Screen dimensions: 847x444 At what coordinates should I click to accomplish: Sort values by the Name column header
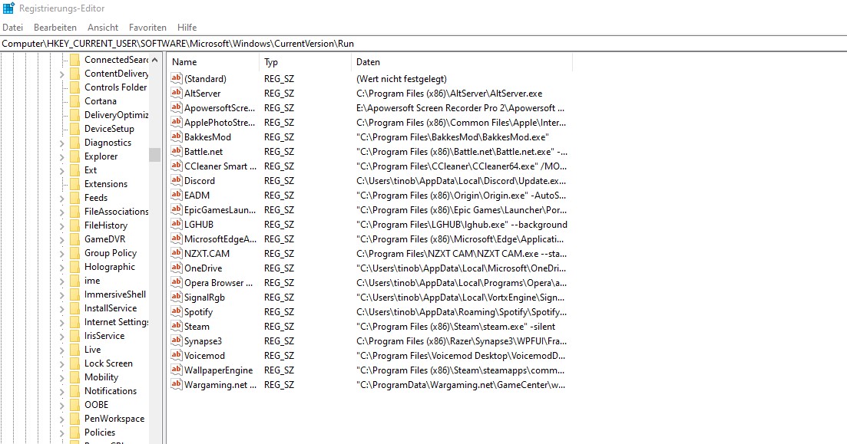(184, 61)
